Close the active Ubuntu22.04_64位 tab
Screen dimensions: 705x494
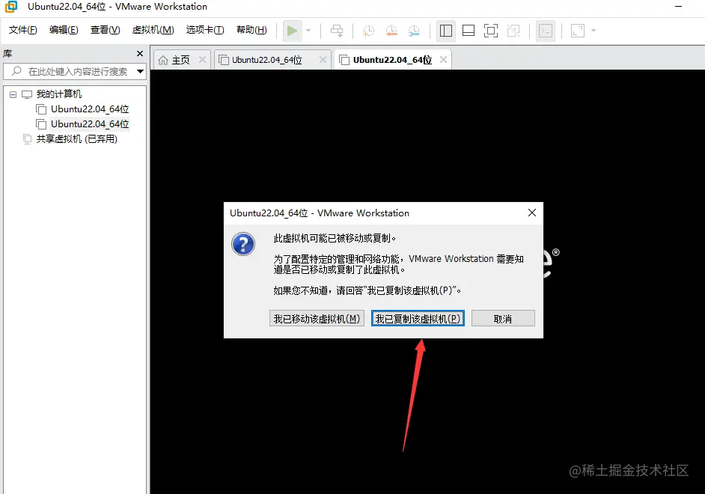tap(443, 59)
